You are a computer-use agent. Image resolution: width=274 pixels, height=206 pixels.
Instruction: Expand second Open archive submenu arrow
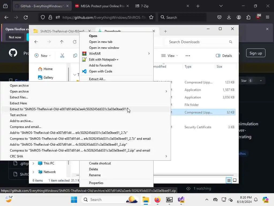coord(166,91)
